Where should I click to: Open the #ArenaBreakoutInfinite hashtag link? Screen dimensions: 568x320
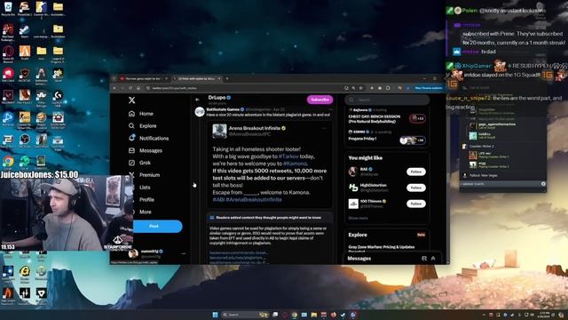pyautogui.click(x=254, y=199)
